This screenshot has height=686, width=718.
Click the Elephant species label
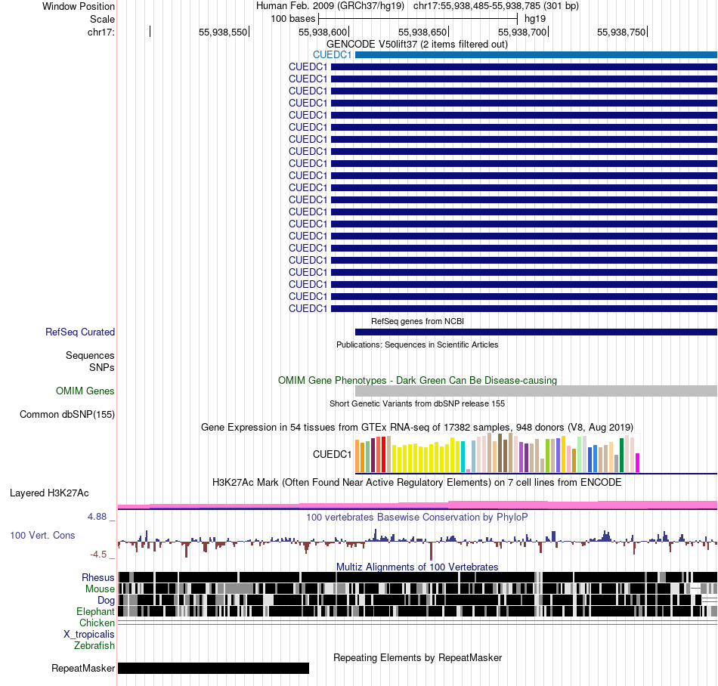95,611
